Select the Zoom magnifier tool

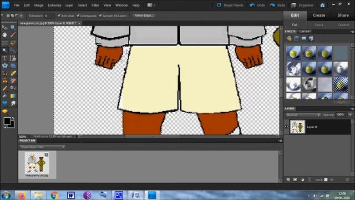click(x=13, y=27)
